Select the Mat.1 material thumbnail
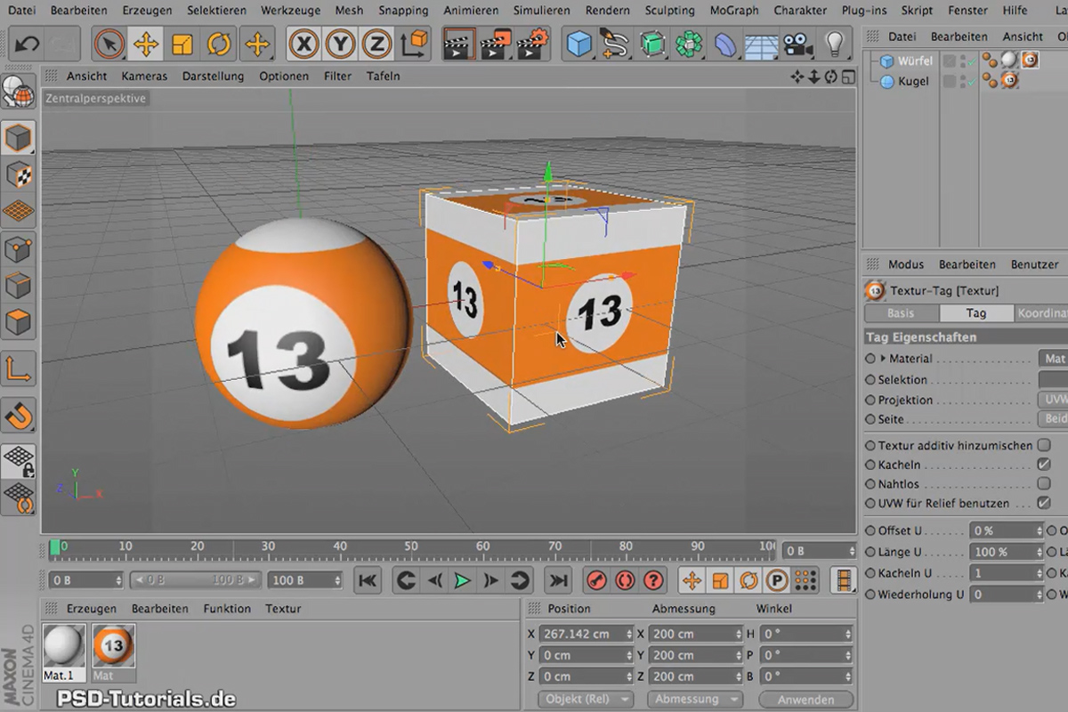The width and height of the screenshot is (1068, 712). pos(63,646)
